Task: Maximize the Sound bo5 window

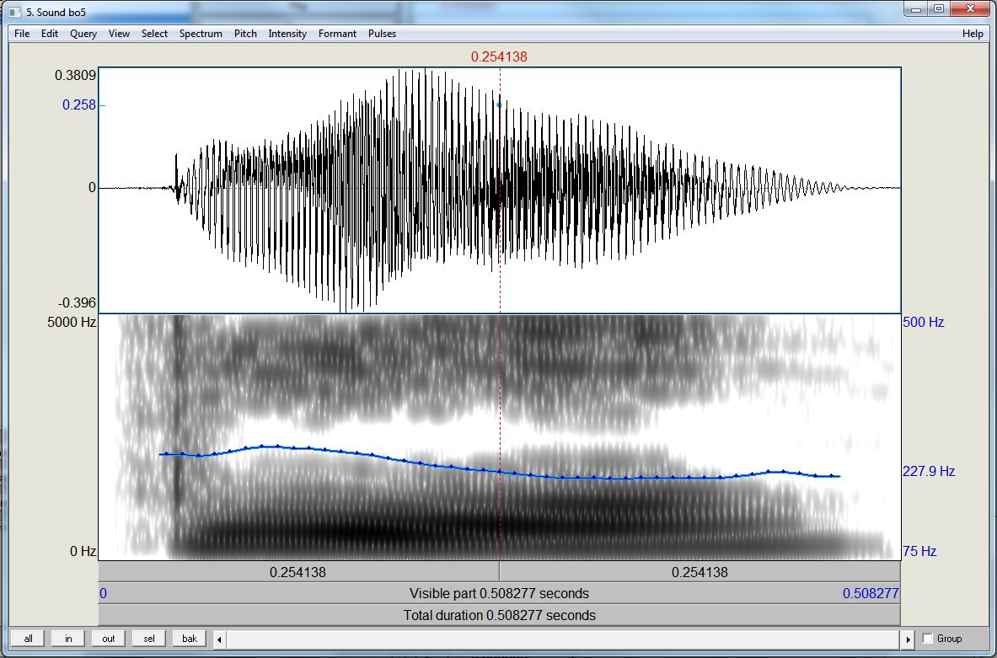Action: click(939, 9)
